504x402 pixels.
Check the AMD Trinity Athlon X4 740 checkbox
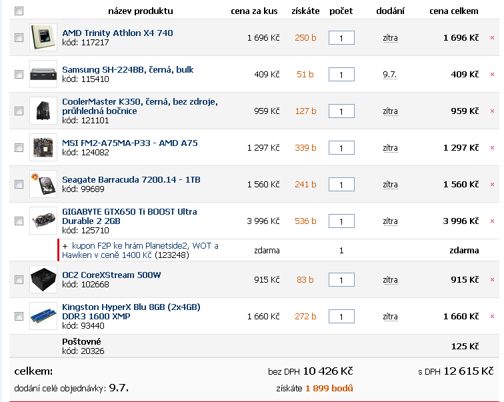coord(19,37)
